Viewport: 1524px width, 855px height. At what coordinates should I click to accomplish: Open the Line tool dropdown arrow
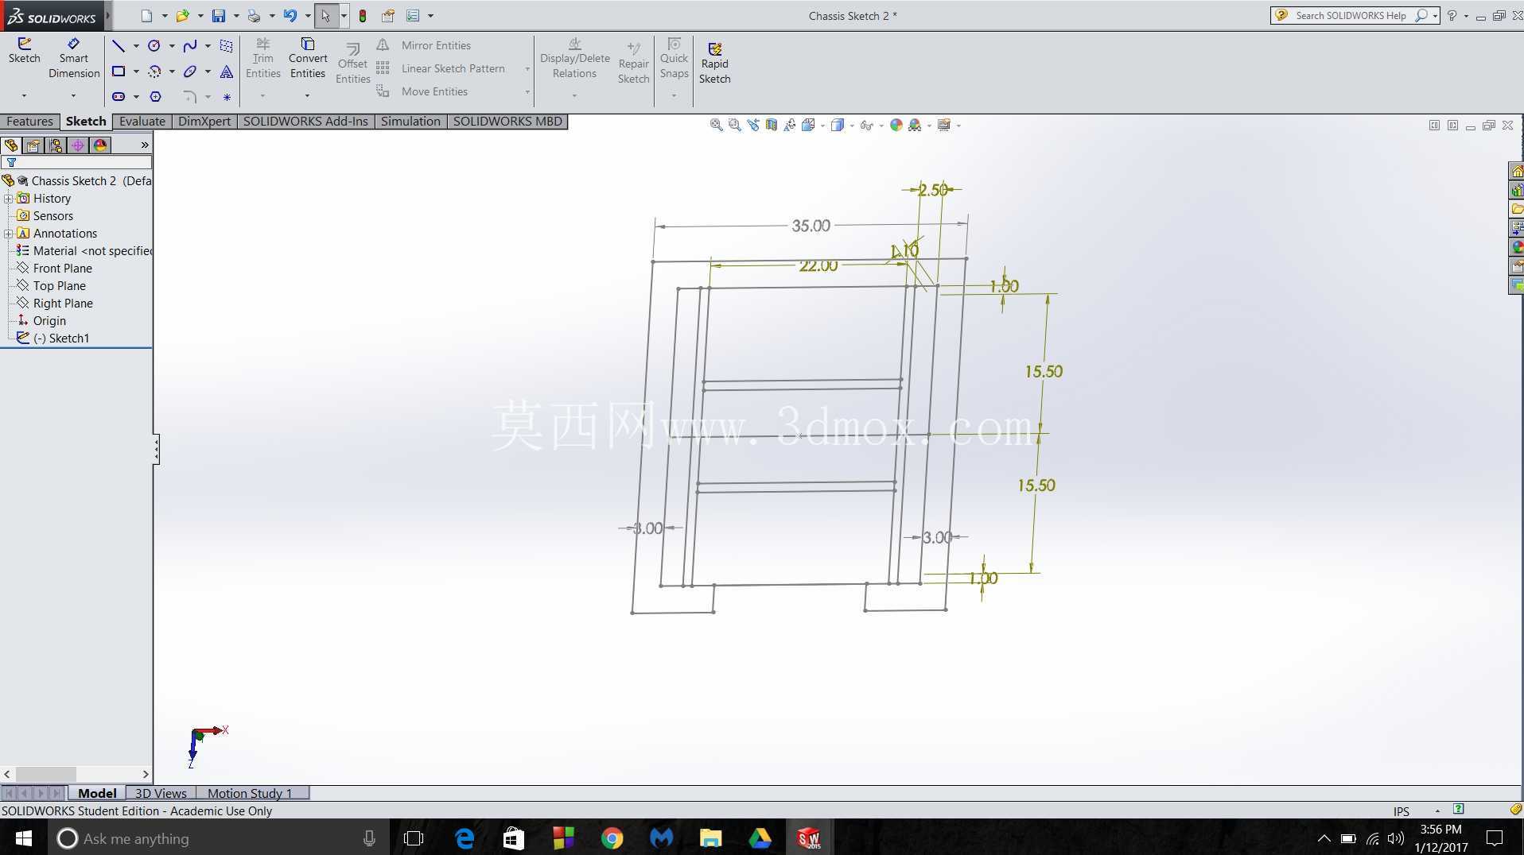pos(136,46)
